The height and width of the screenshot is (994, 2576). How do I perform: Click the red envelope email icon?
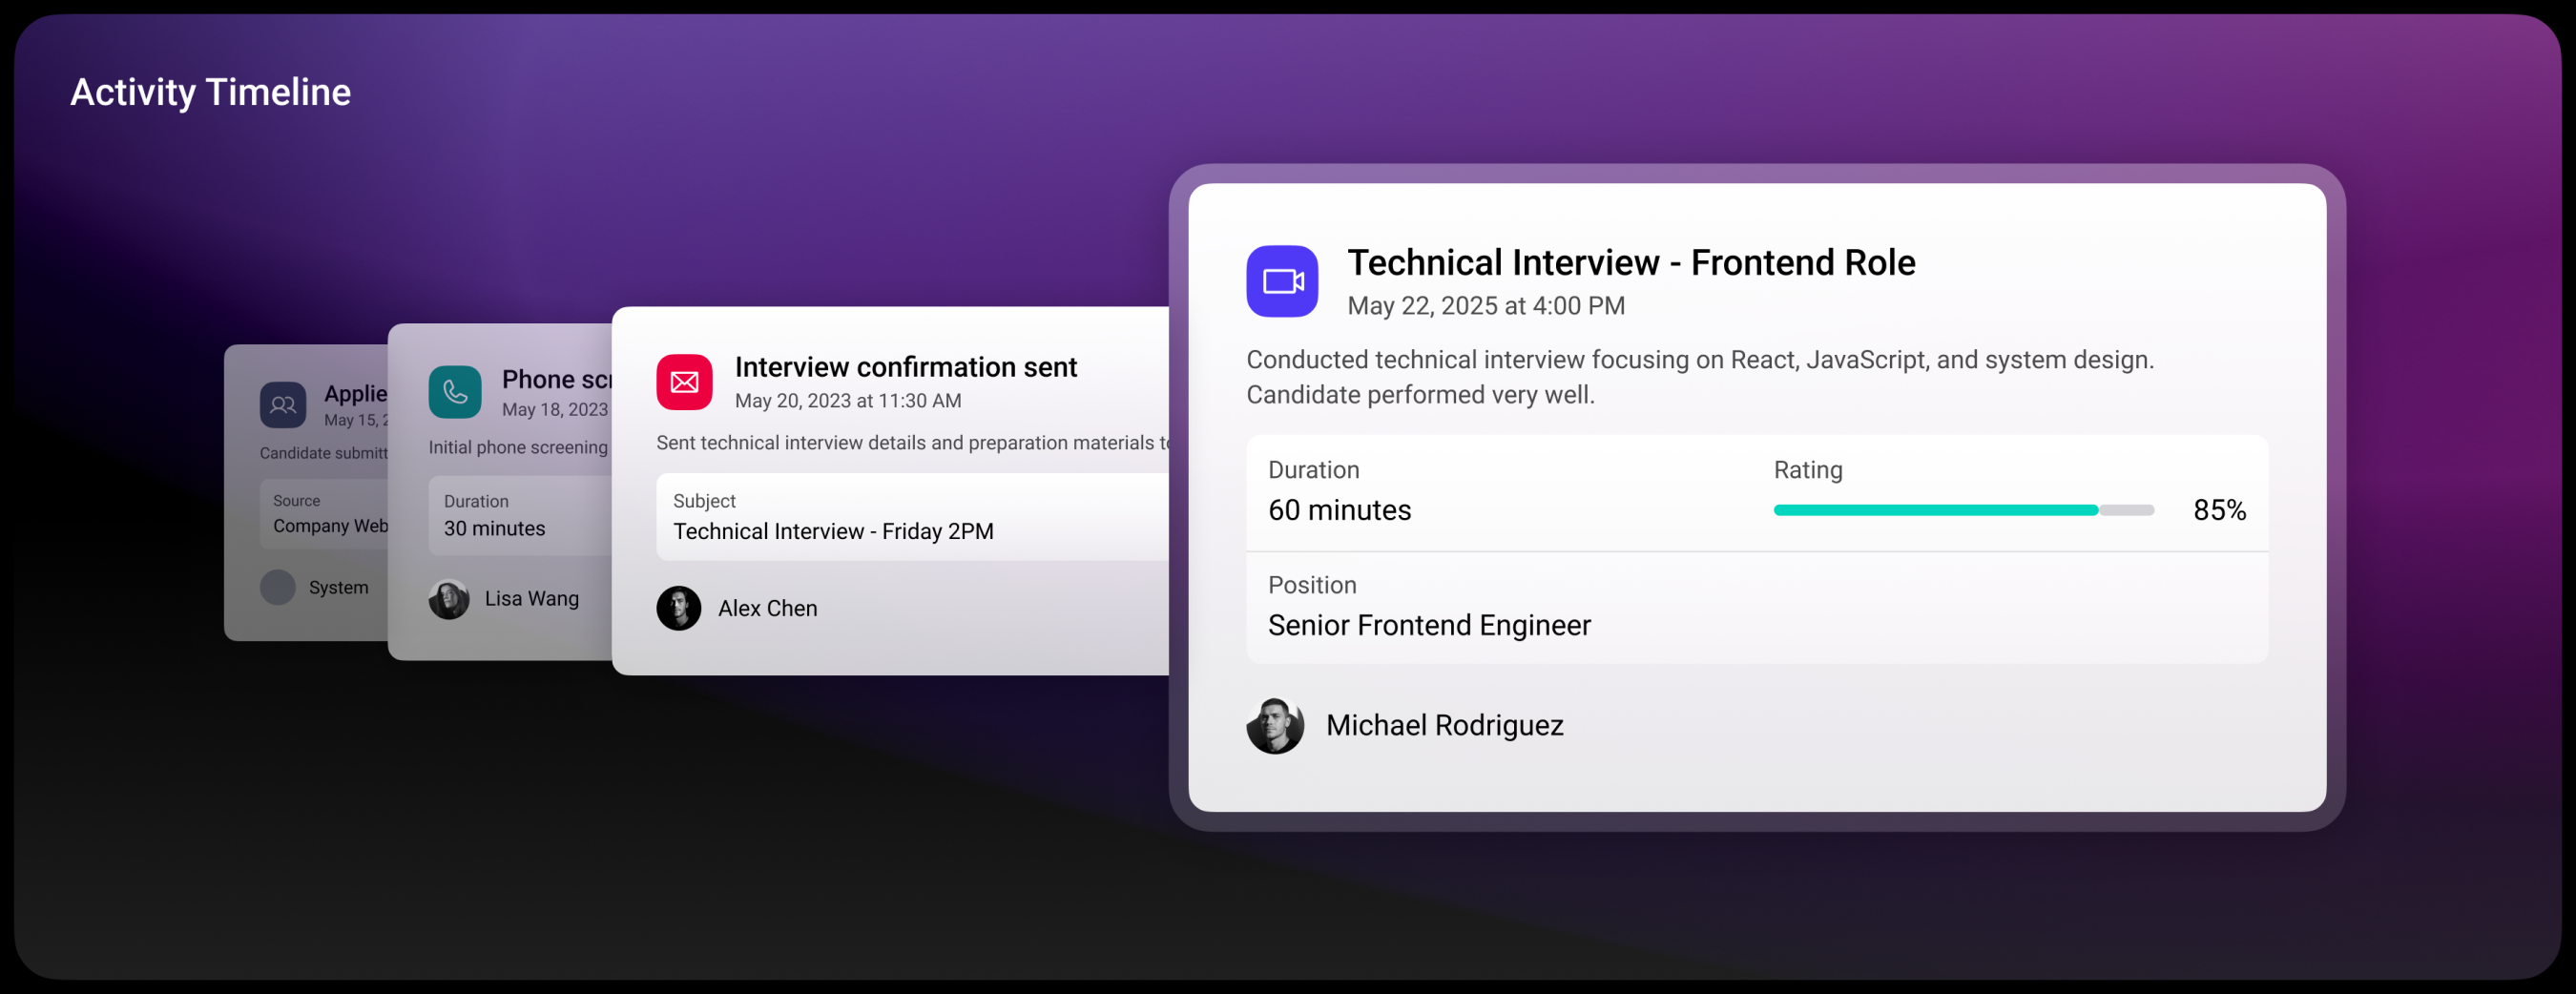[x=684, y=382]
